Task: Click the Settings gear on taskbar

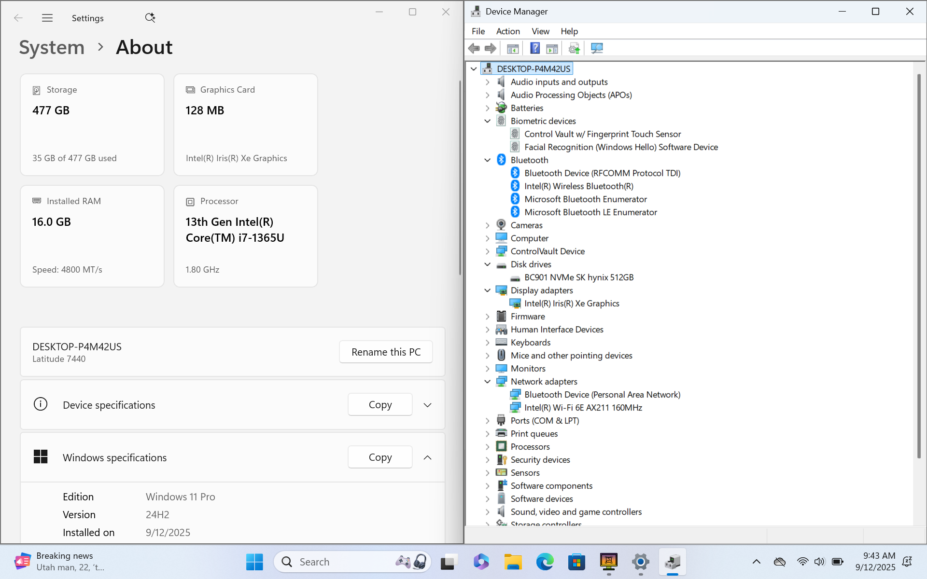Action: point(641,562)
